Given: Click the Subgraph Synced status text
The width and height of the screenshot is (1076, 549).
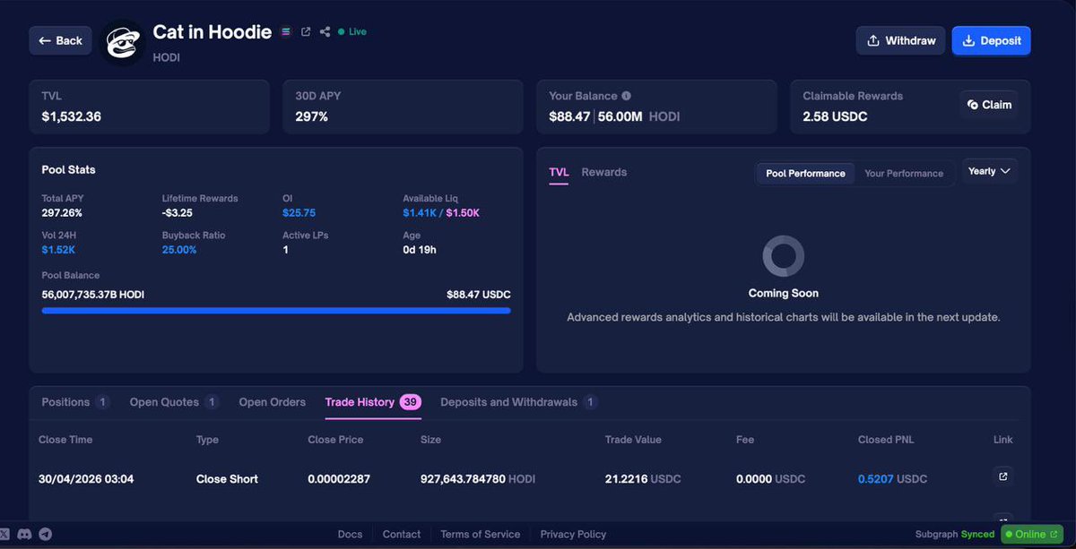Looking at the screenshot, I should tap(955, 534).
